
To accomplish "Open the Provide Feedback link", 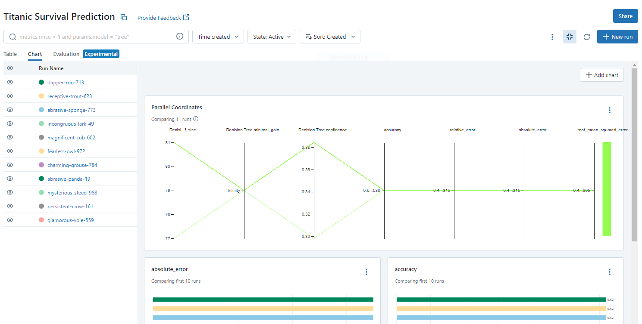I will coord(163,18).
